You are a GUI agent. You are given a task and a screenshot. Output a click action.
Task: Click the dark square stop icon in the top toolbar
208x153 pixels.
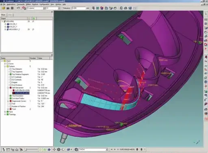coord(12,8)
